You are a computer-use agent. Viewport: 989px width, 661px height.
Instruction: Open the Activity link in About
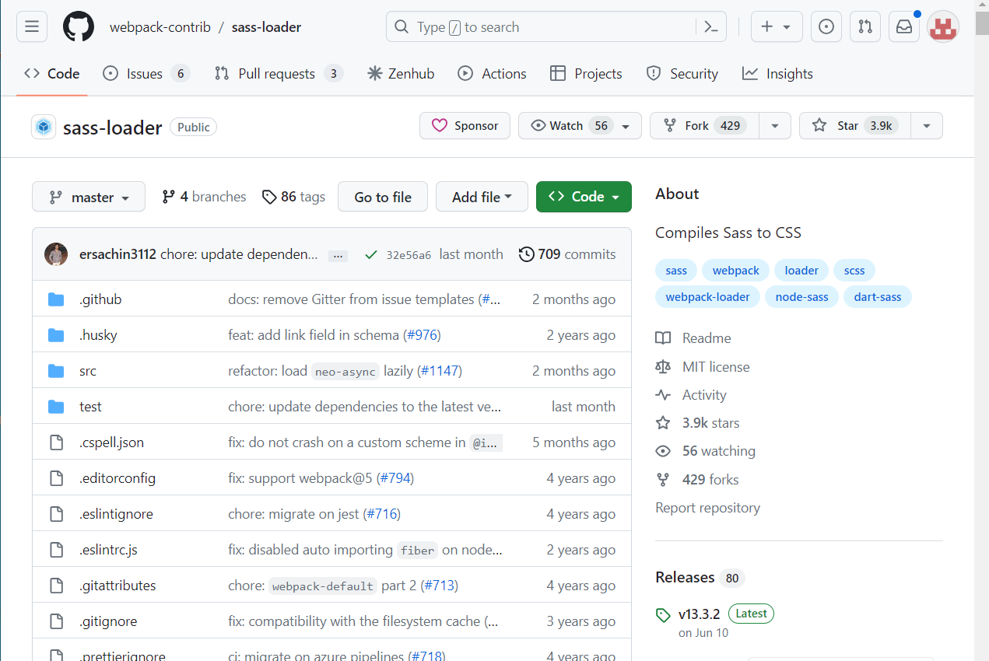691,395
